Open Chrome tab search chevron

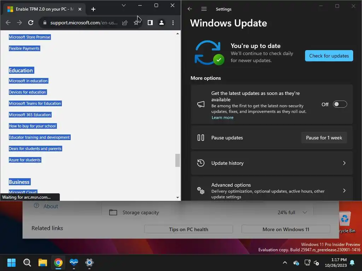tap(124, 5)
